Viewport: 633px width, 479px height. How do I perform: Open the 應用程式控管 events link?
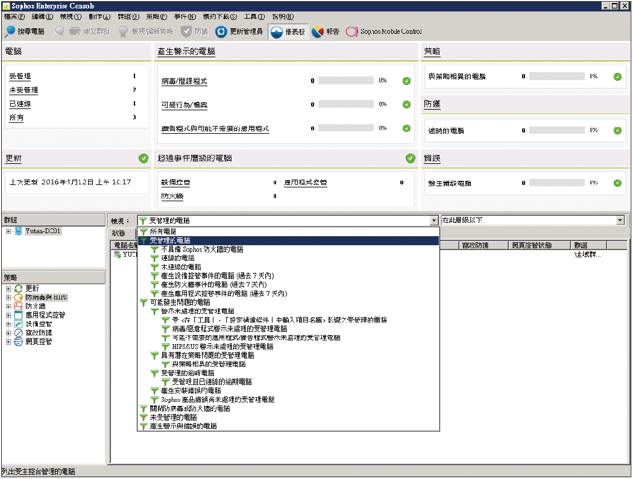pos(306,183)
